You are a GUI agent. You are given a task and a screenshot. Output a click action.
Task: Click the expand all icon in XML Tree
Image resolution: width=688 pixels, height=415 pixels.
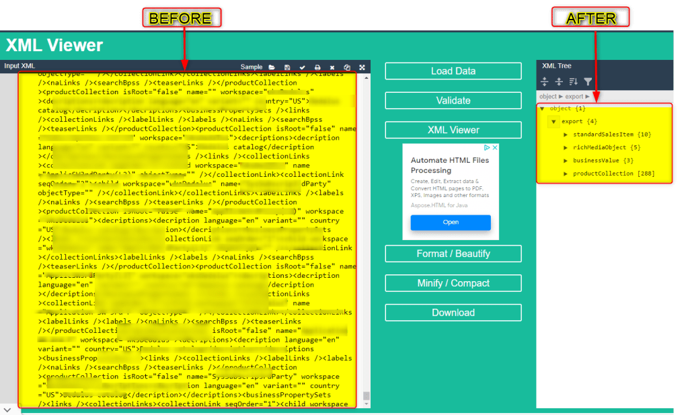coord(545,82)
